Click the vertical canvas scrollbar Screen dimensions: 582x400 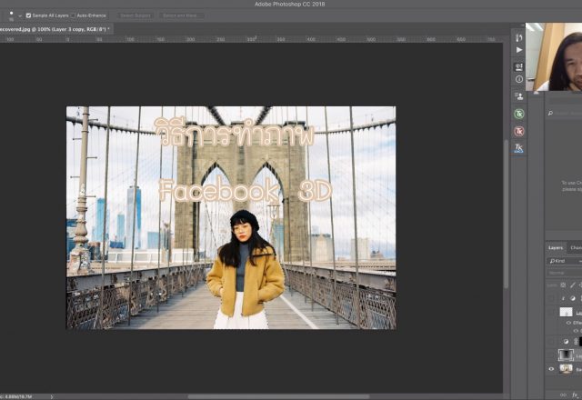point(506,215)
